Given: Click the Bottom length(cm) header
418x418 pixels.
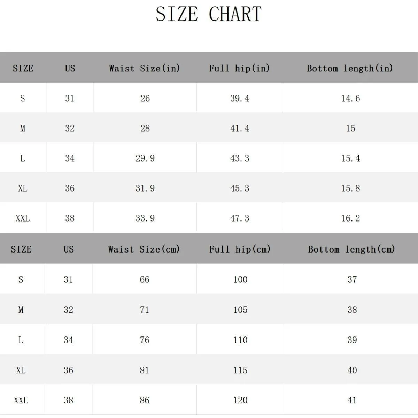Looking at the screenshot, I should (x=352, y=249).
